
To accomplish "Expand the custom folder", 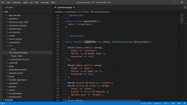I will [x=7, y=36].
